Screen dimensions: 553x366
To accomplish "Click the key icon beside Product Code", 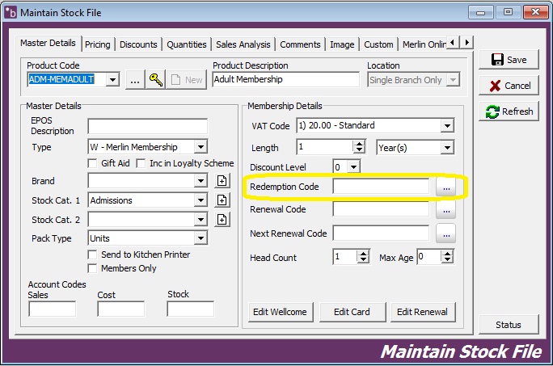I will (155, 80).
